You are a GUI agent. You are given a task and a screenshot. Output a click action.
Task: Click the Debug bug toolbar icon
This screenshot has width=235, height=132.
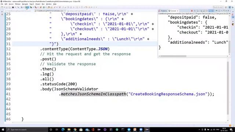click(22, 7)
